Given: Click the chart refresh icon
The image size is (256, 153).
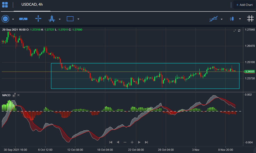Looking at the screenshot, I should pyautogui.click(x=239, y=31).
